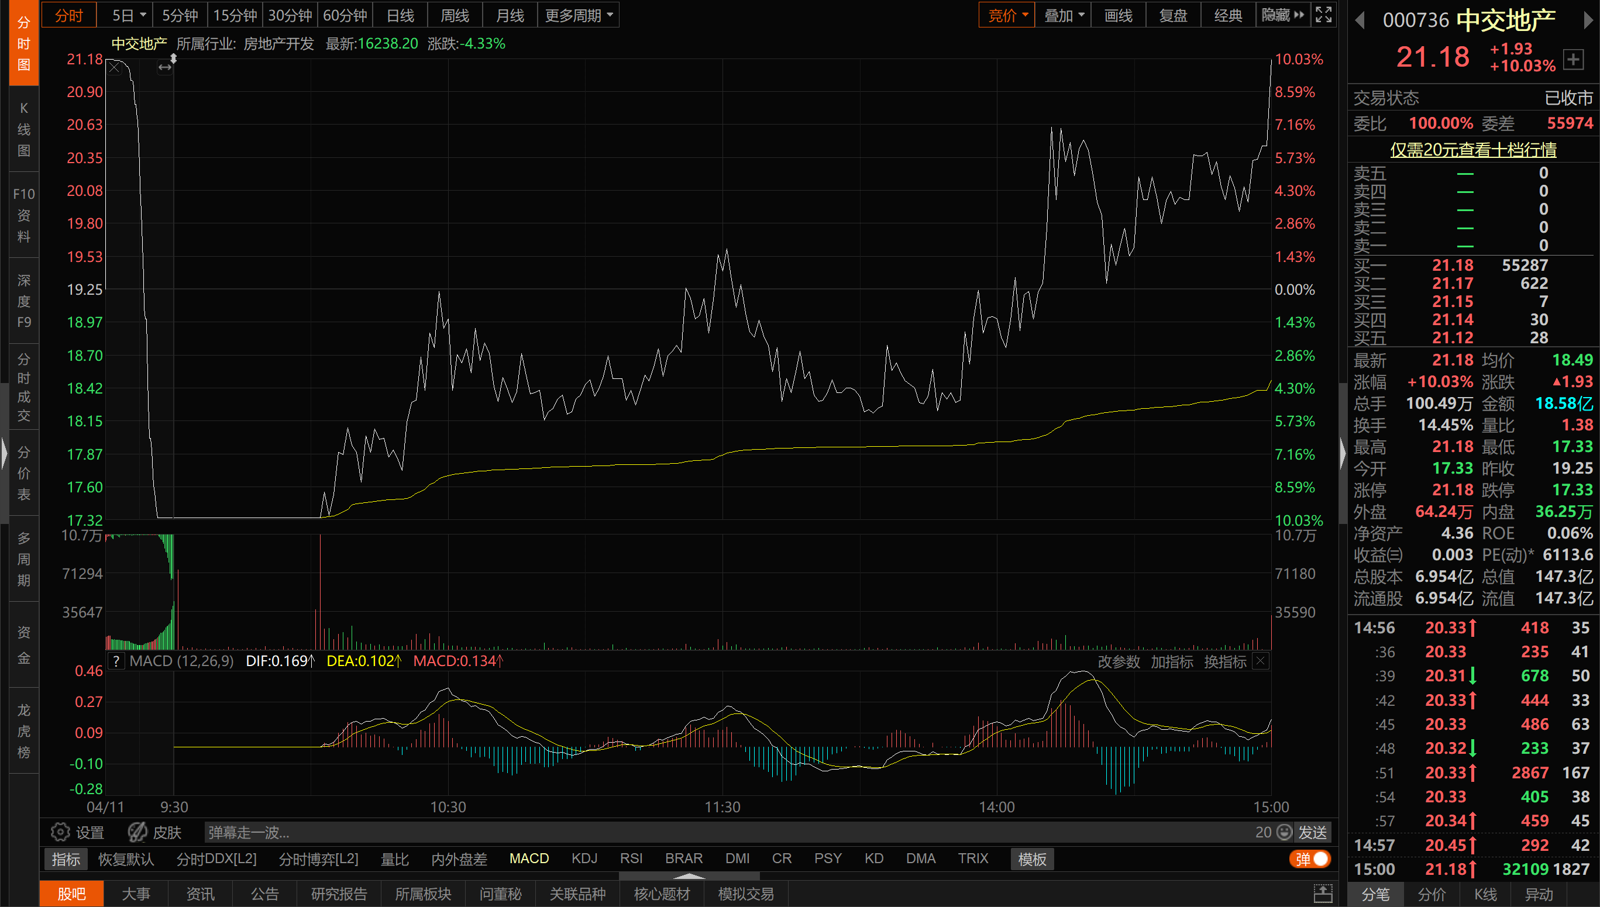Select RSI indicator

[x=631, y=858]
